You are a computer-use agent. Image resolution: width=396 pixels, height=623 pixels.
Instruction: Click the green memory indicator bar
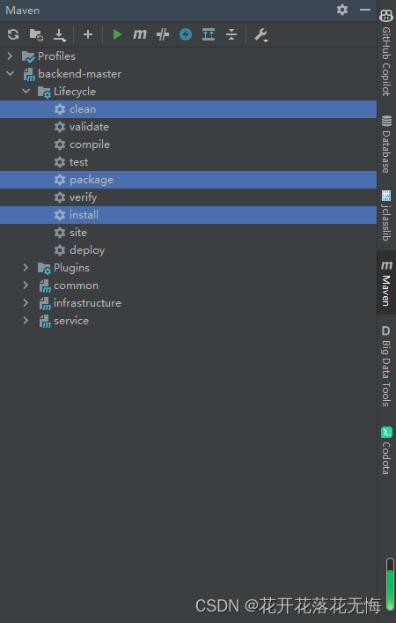coord(390,583)
